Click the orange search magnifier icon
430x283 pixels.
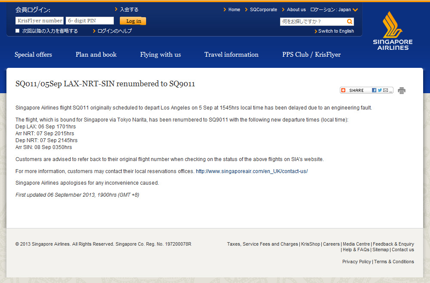click(x=349, y=21)
